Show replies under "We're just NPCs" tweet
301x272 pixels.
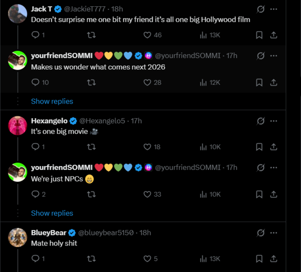pos(52,213)
